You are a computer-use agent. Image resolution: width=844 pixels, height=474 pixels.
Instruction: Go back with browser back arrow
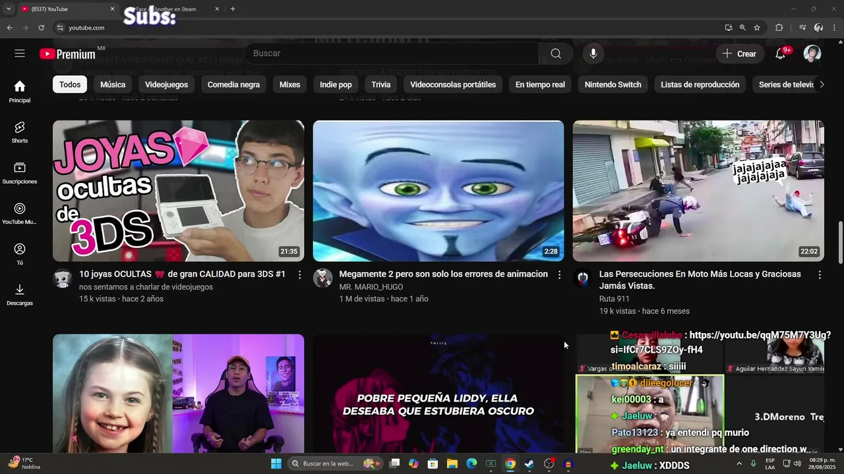coord(9,28)
